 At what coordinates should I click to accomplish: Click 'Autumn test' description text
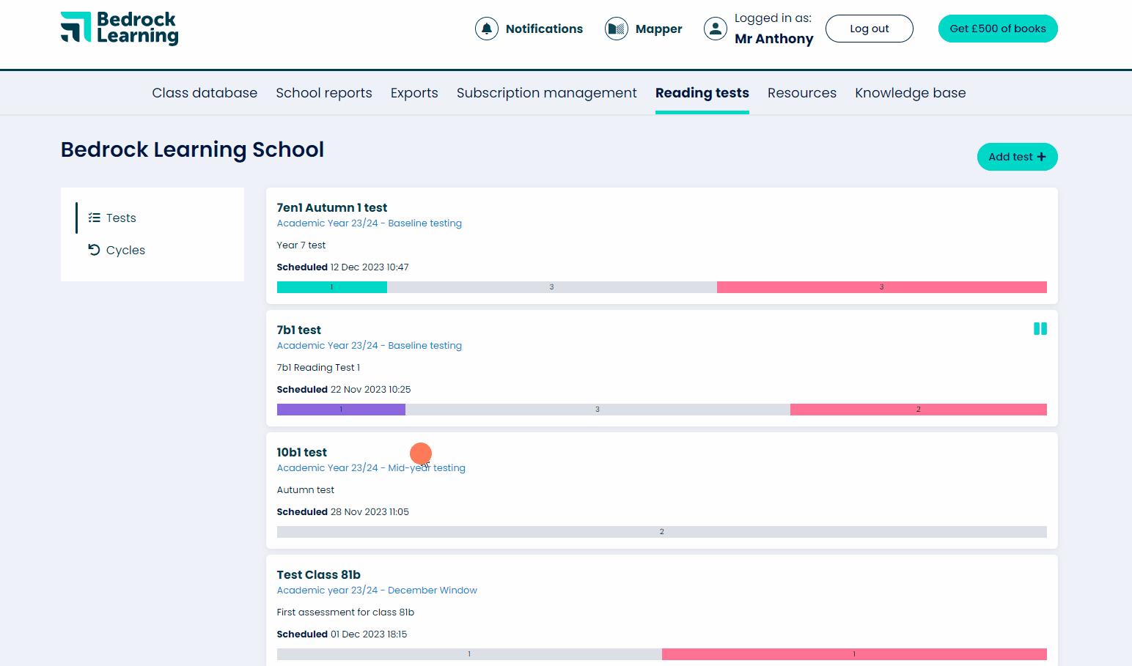306,490
